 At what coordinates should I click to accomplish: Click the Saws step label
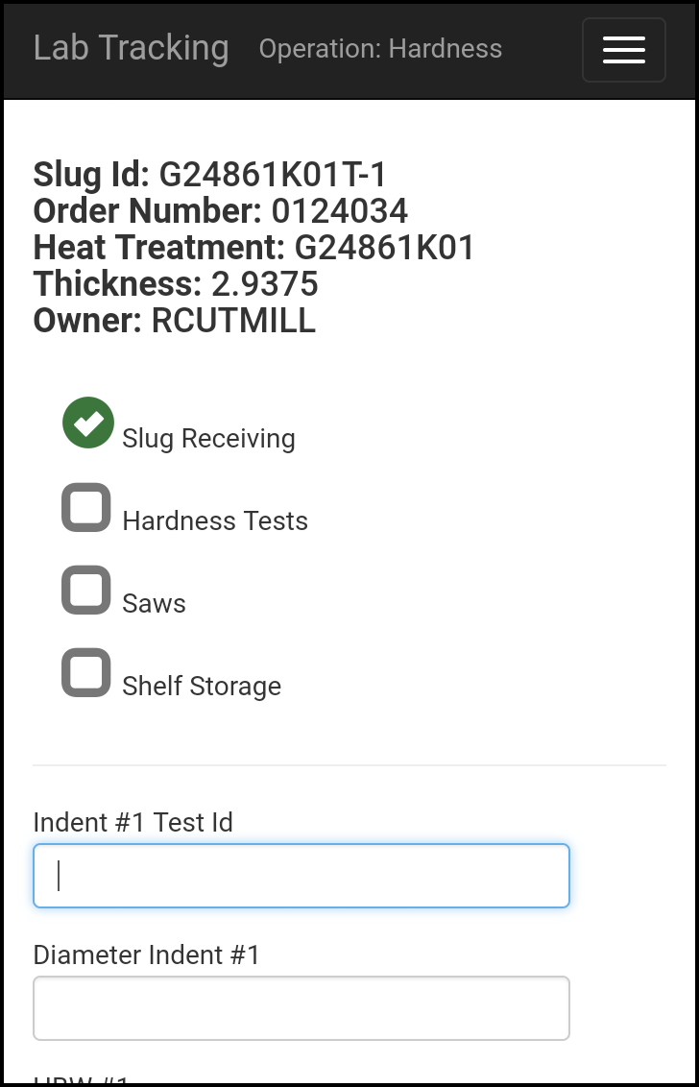pyautogui.click(x=154, y=603)
